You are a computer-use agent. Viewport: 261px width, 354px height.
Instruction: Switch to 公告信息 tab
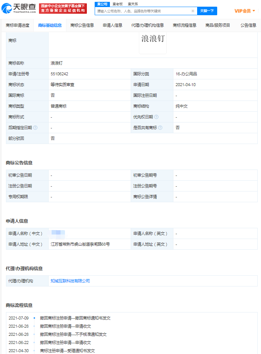tap(248, 25)
